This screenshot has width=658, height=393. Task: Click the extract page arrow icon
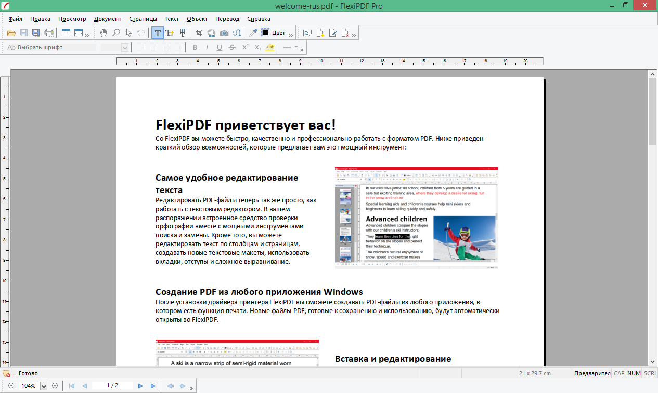point(333,33)
